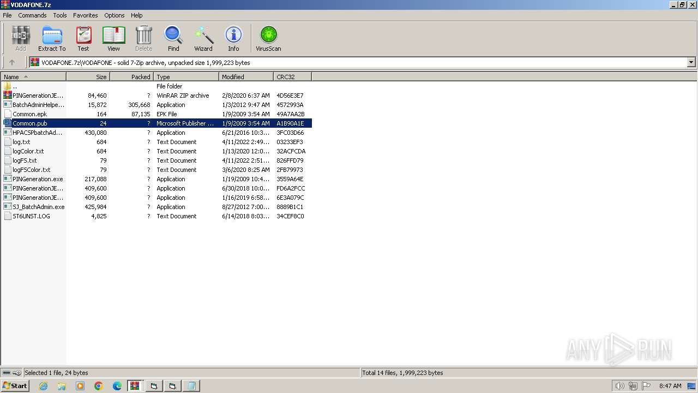Open File Explorer taskbar icon

tap(62, 386)
